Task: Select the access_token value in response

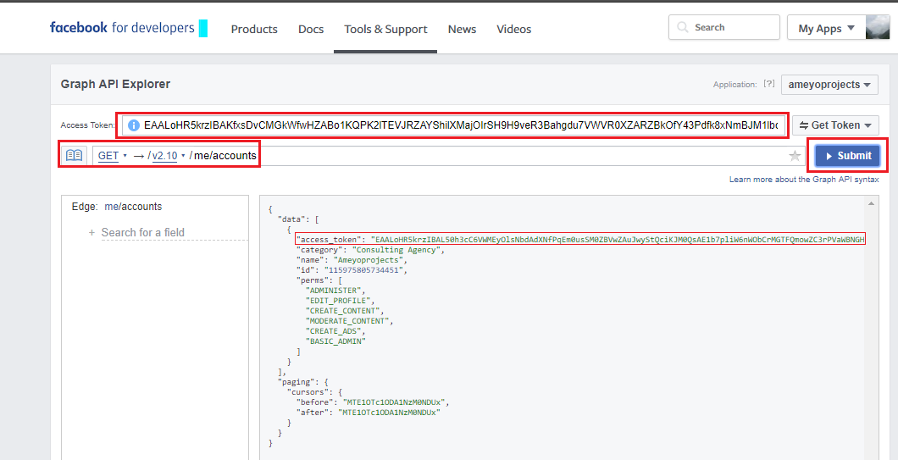Action: (618, 239)
